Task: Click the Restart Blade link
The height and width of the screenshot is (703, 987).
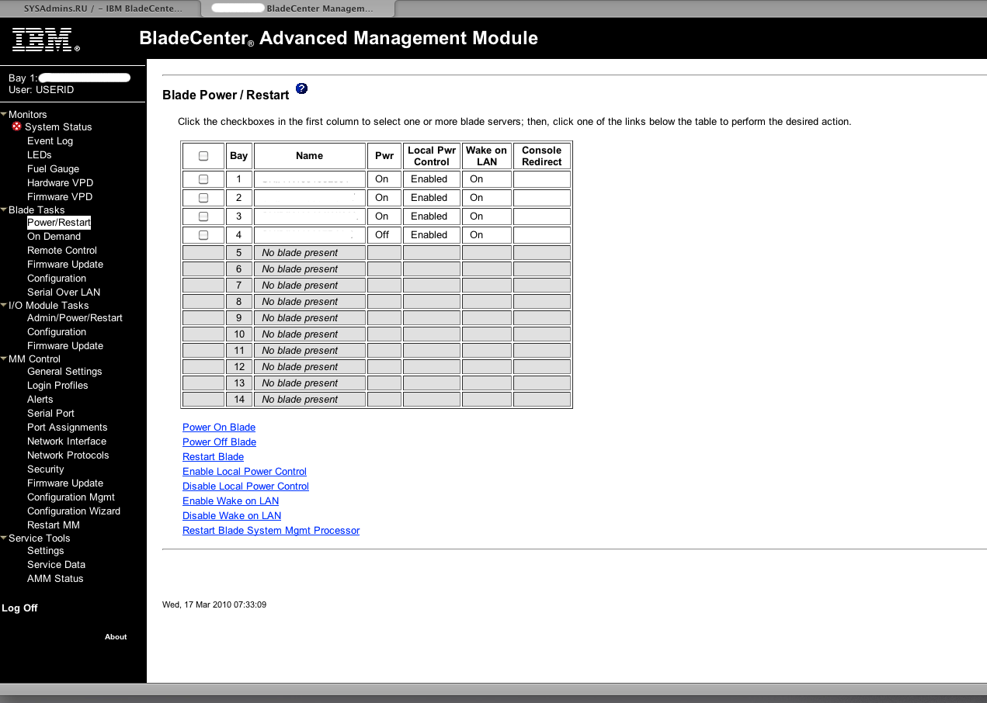Action: [x=213, y=457]
